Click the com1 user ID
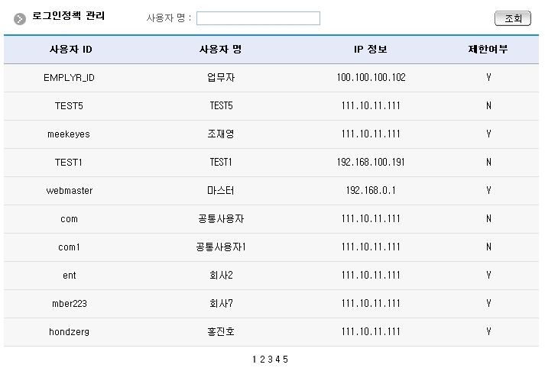This screenshot has height=371, width=545. tap(69, 247)
